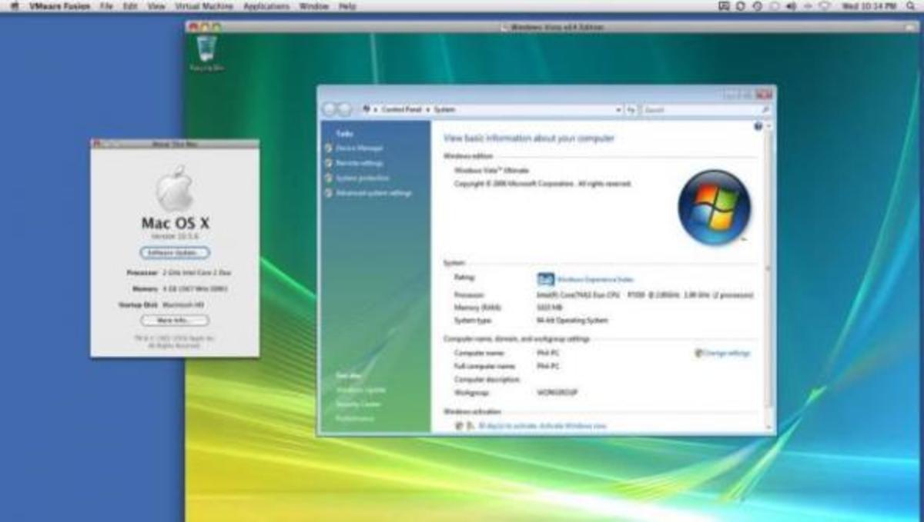Open the File menu
924x522 pixels.
point(106,6)
